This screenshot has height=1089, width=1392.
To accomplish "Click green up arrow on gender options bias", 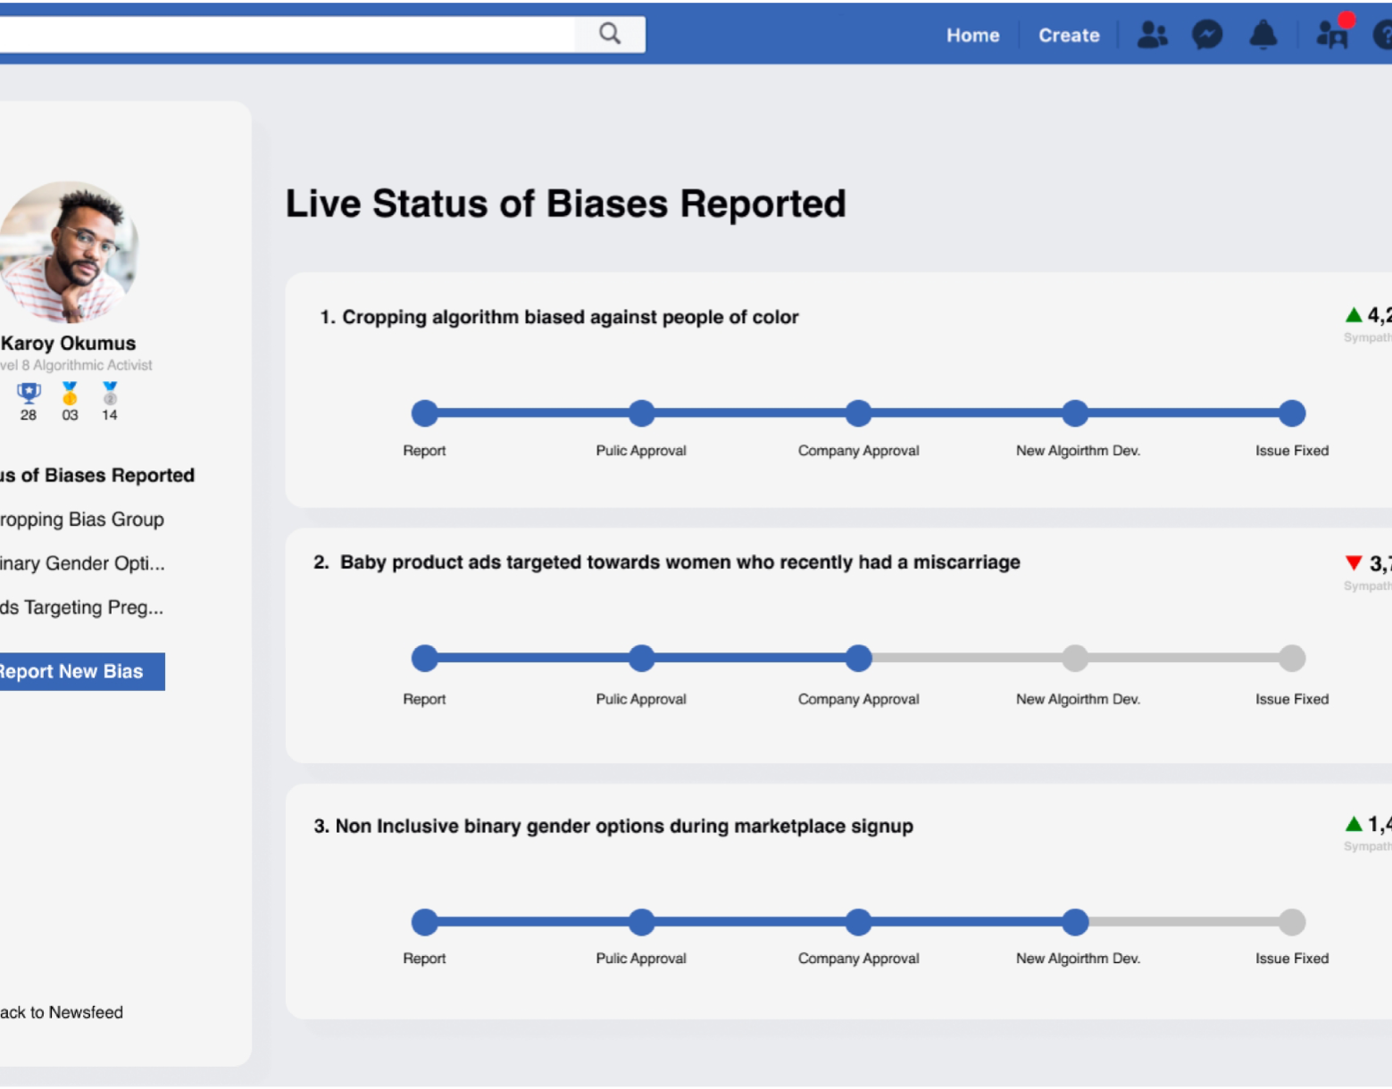I will pos(1354,824).
